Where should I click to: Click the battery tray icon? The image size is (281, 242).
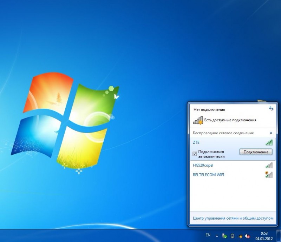point(232,236)
